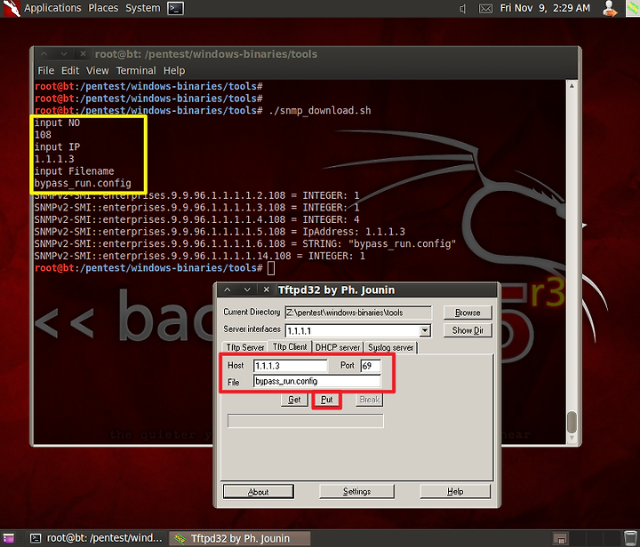This screenshot has height=547, width=640.
Task: Open the Applications menu
Action: 52,8
